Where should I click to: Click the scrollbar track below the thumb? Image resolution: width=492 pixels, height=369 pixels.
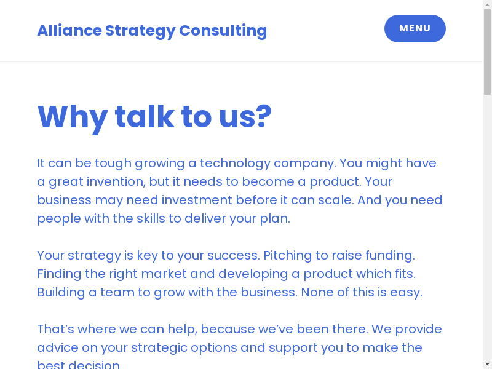[487, 228]
